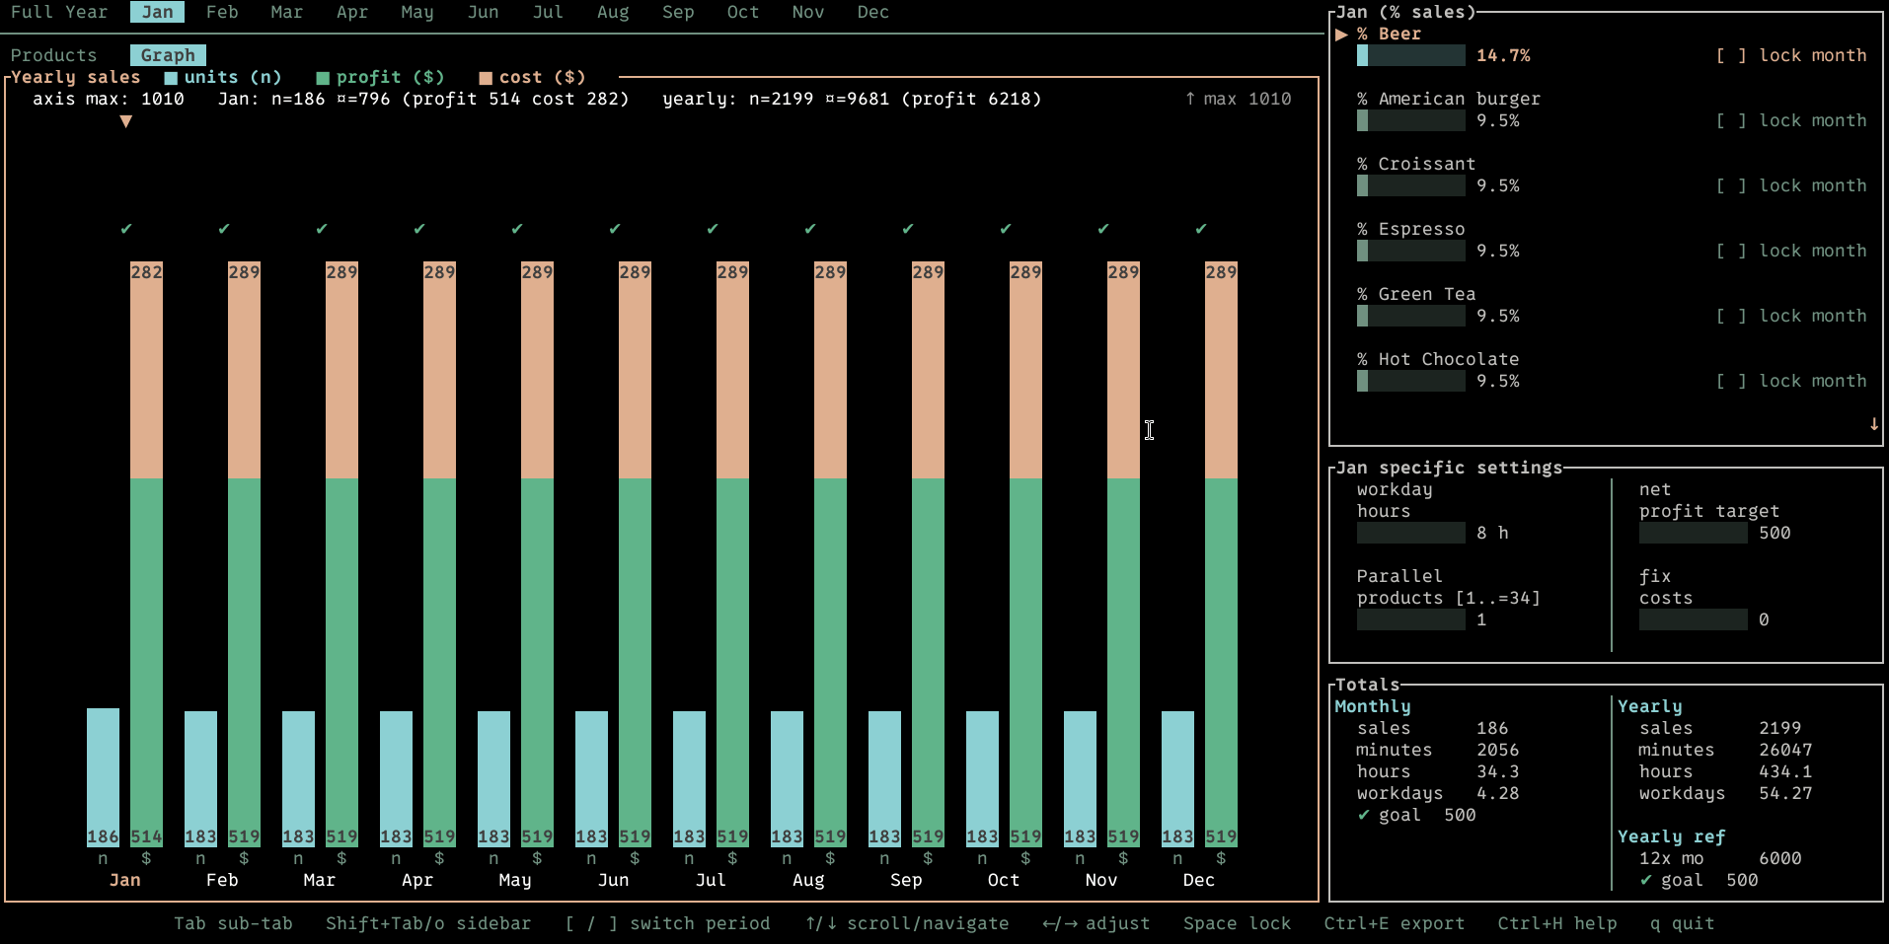
Task: Click the Beer row selection arrow
Action: [1341, 35]
